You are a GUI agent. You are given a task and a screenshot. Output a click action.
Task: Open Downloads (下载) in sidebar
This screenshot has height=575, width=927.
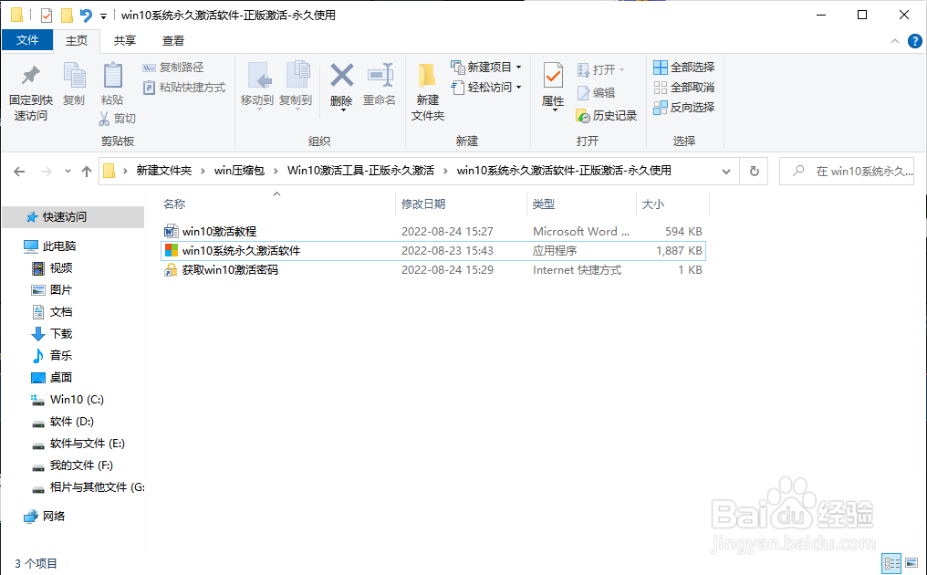[61, 334]
